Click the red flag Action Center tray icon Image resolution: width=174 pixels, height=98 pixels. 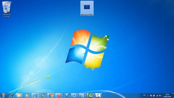pos(151,96)
